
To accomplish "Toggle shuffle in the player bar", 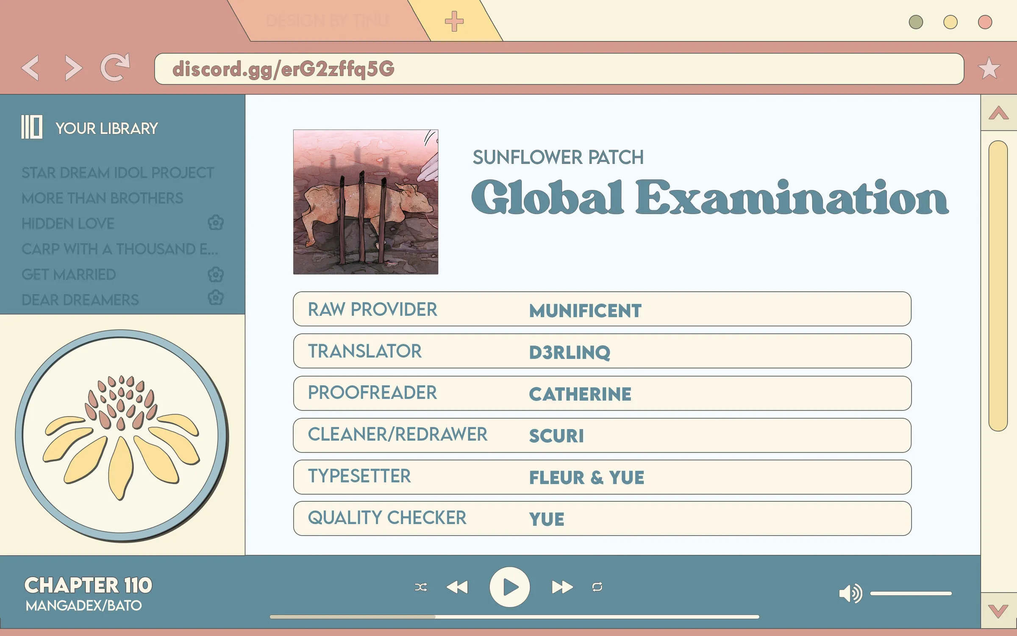I will point(421,587).
